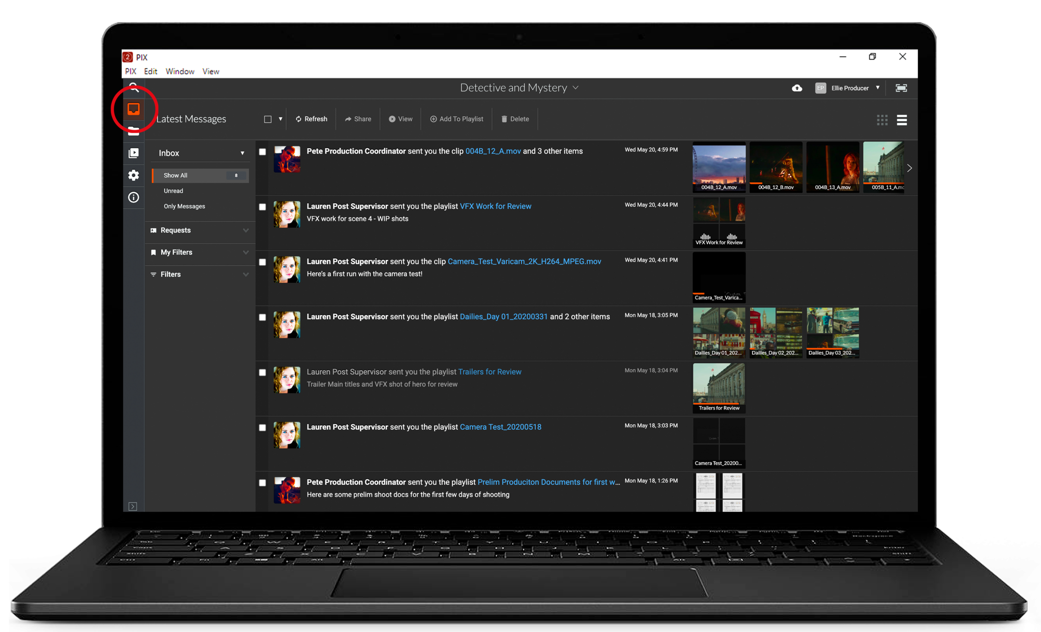This screenshot has height=632, width=1041.
Task: Toggle fullscreen icon at top right
Action: (x=901, y=88)
